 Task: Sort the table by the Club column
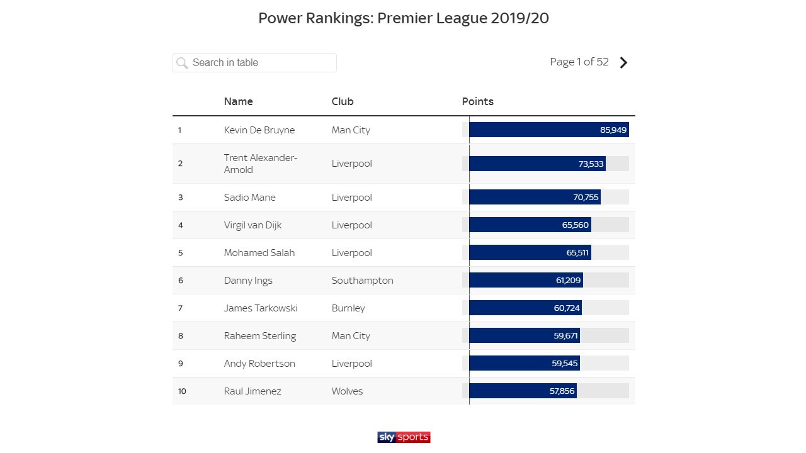(x=343, y=101)
